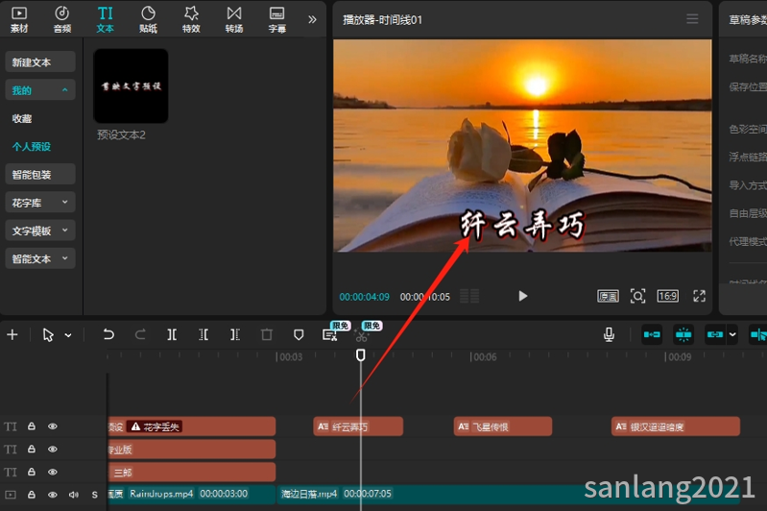Click the preview zoom-fit icon
This screenshot has height=511, width=767.
point(637,296)
